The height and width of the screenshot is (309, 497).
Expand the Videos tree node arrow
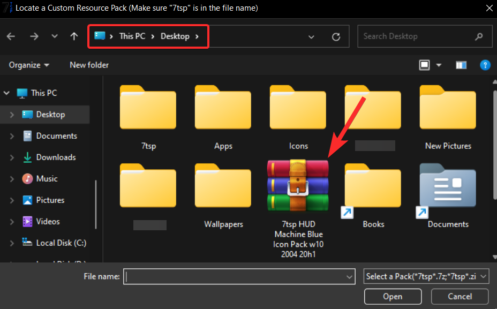(12, 222)
